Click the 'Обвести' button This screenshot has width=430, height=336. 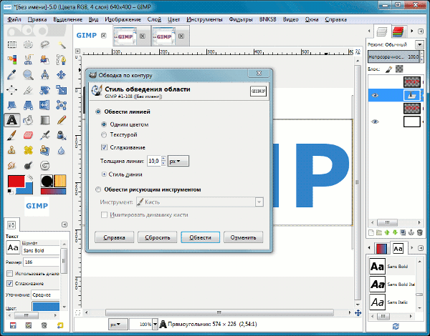200,237
